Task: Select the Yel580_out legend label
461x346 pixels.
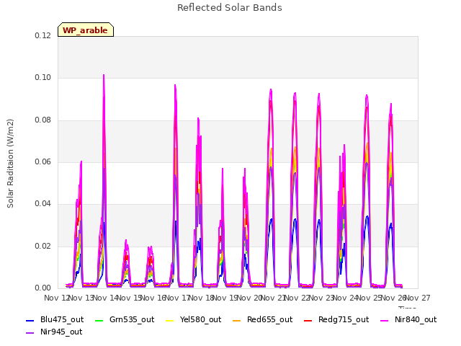Action: coord(200,320)
